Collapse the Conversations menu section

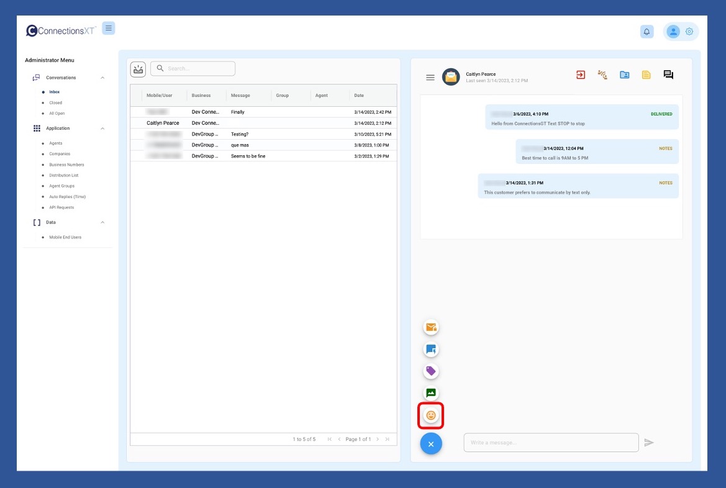[x=102, y=78]
